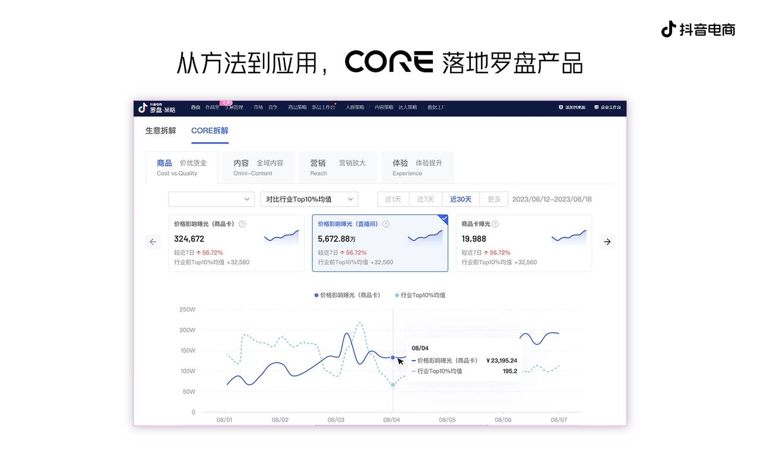Toggle the selected 价格影响曝光（直播间） metric card
This screenshot has width=760, height=460.
tap(380, 243)
